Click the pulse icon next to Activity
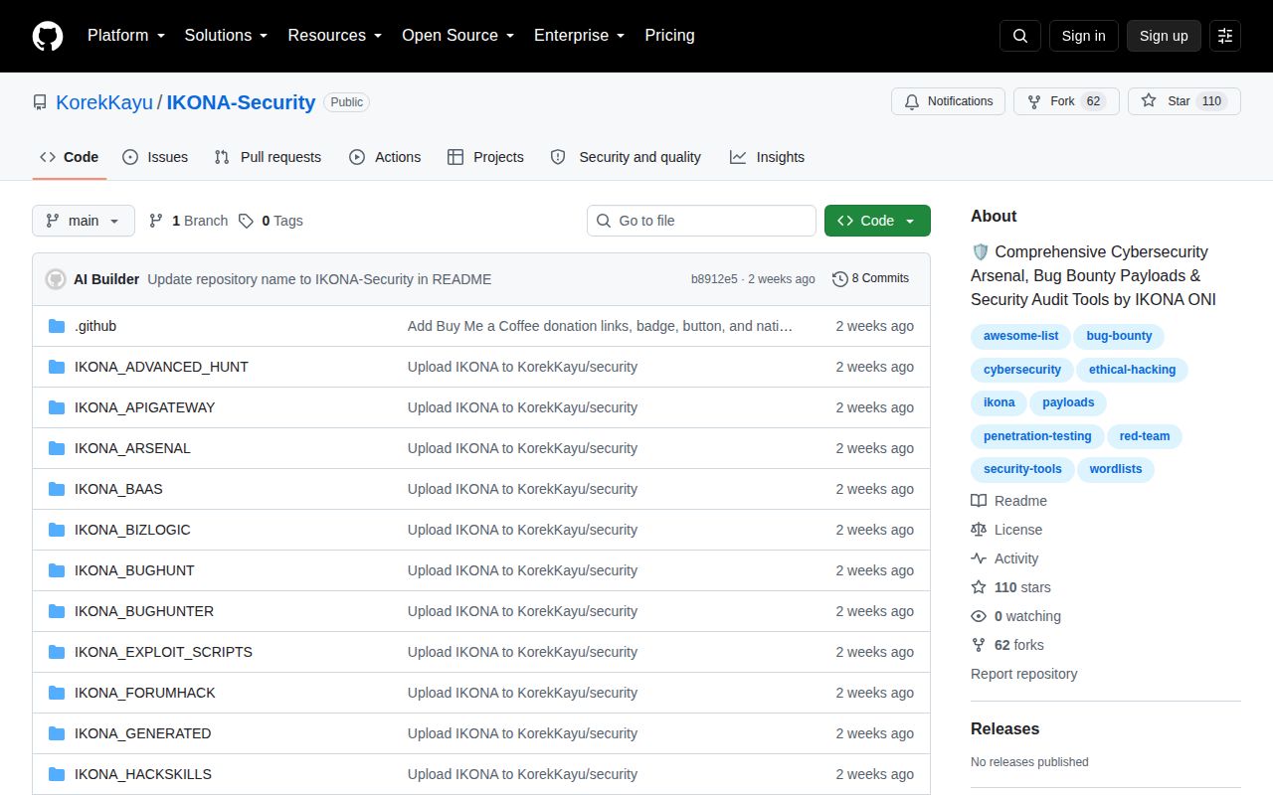 (979, 558)
